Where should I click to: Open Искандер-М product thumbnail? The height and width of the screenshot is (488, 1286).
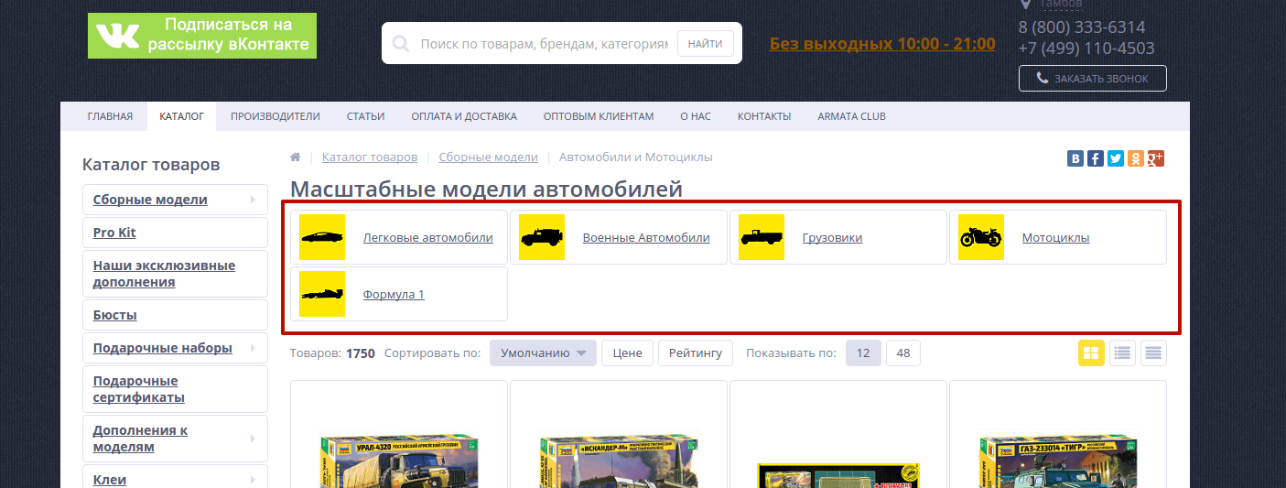click(x=619, y=461)
